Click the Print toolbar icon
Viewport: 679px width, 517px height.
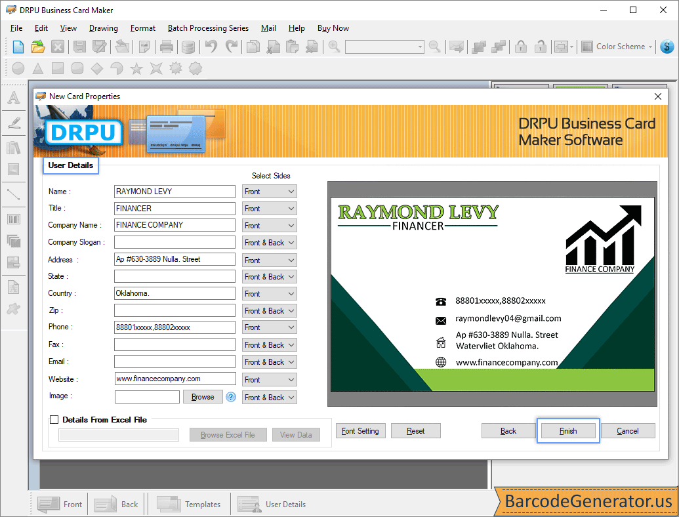point(166,47)
